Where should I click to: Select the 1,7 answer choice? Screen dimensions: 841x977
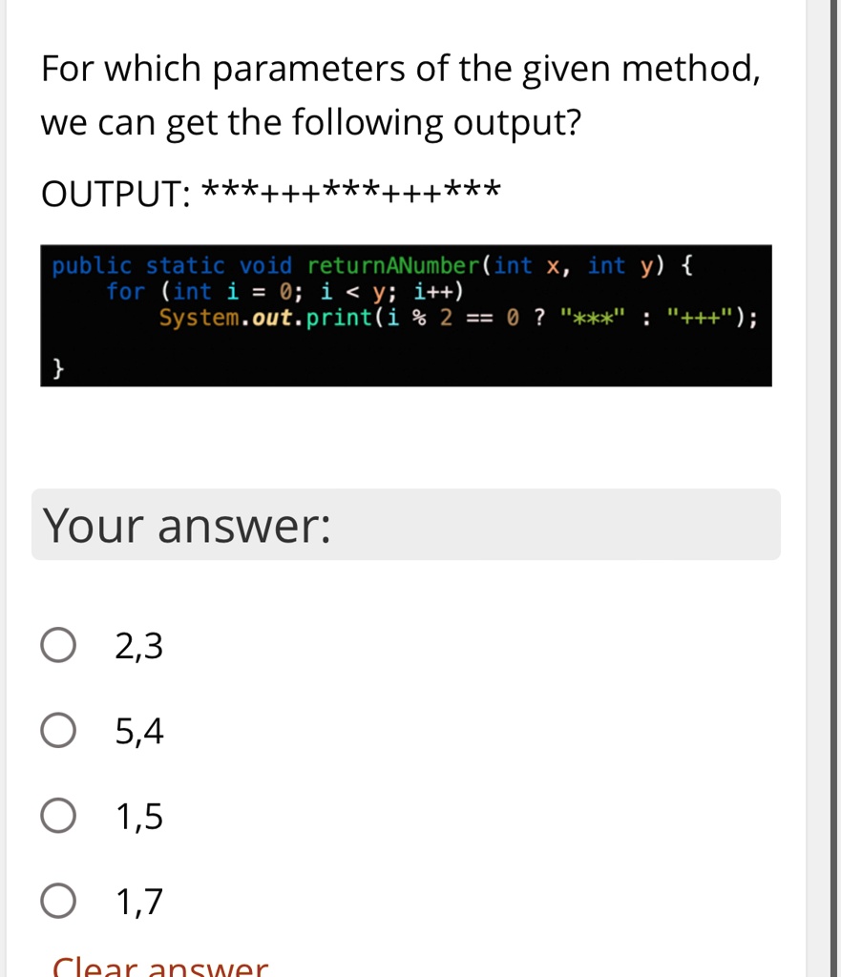pyautogui.click(x=57, y=899)
